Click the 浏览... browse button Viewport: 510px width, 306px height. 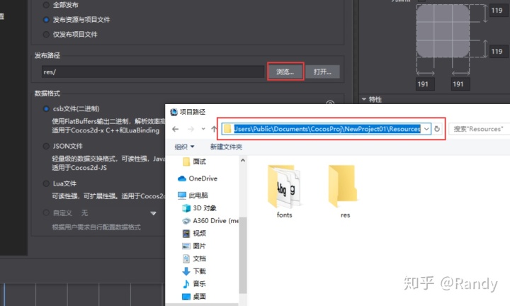(285, 72)
